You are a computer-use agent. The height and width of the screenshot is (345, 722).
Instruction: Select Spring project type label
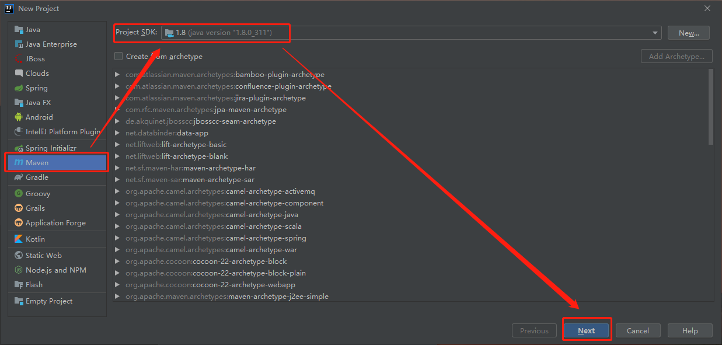click(37, 88)
